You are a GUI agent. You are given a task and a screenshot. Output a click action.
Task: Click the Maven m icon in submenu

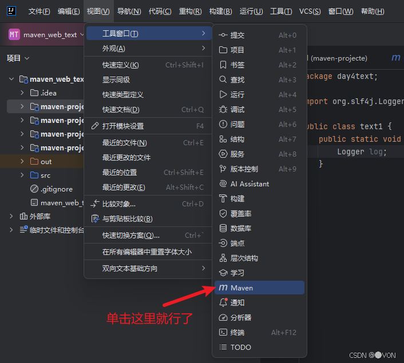coord(223,288)
